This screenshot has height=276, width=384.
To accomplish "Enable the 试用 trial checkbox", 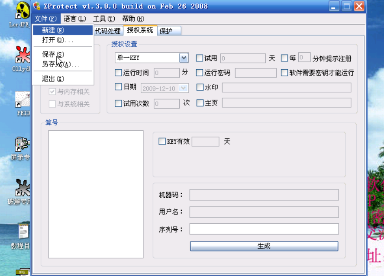I will tap(200, 58).
